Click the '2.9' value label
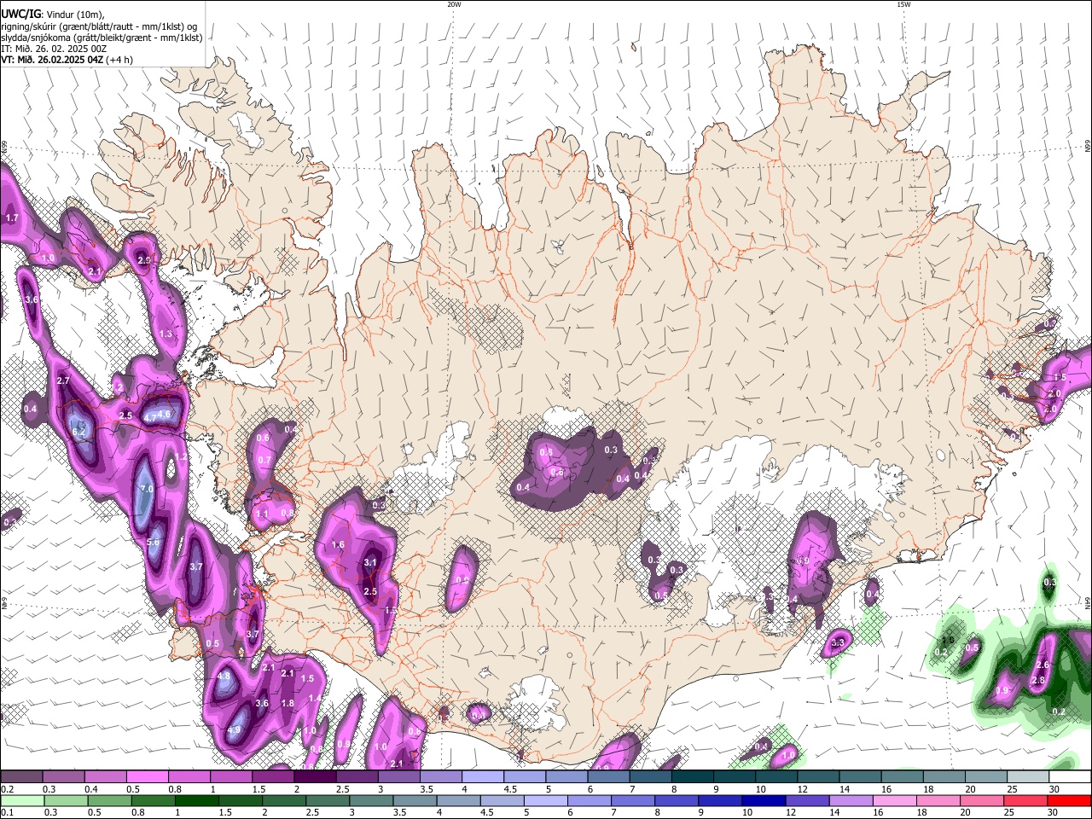Image resolution: width=1092 pixels, height=819 pixels. coord(144,260)
